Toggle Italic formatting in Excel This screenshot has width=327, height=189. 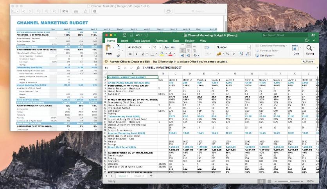[137, 54]
